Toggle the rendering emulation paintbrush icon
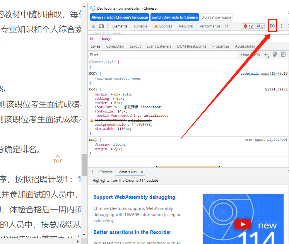The image size is (289, 244). click(275, 55)
